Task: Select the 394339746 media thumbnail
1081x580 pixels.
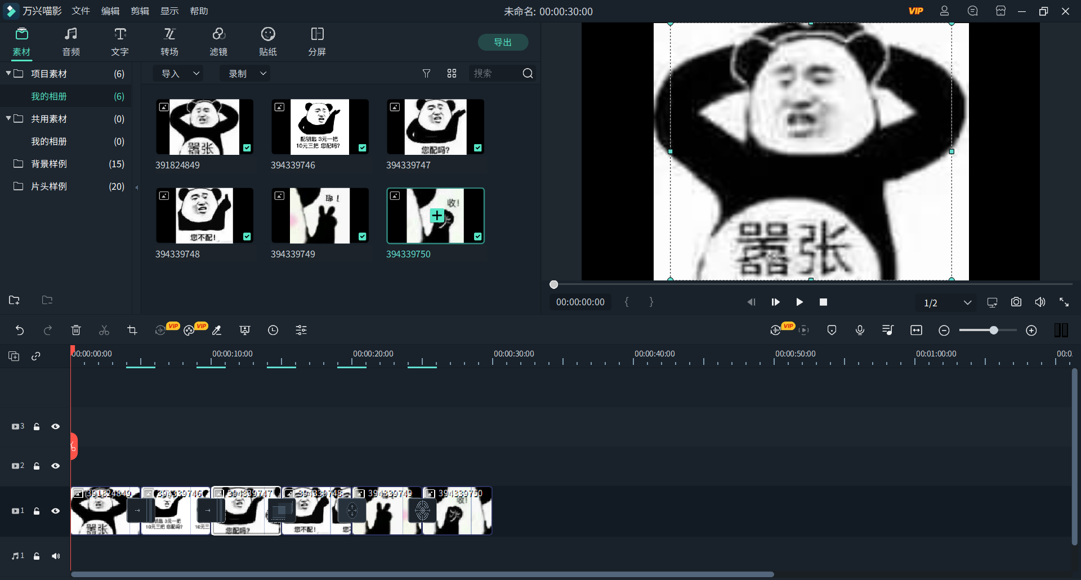Action: pyautogui.click(x=320, y=127)
